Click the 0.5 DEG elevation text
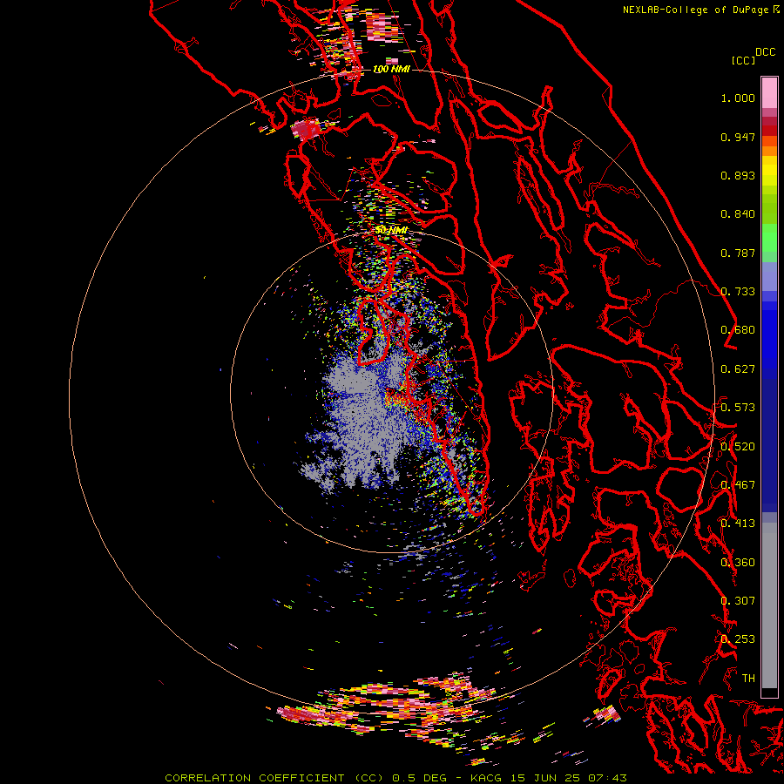The width and height of the screenshot is (784, 784). (x=420, y=778)
